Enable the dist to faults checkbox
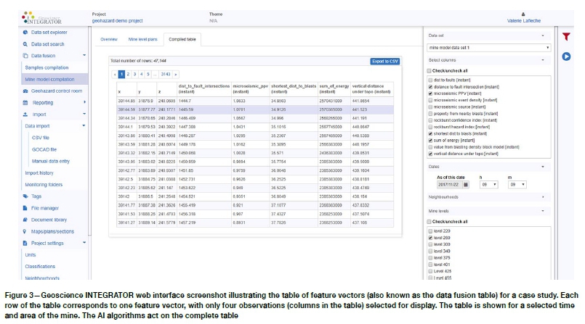Image resolution: width=585 pixels, height=324 pixels. [429, 80]
